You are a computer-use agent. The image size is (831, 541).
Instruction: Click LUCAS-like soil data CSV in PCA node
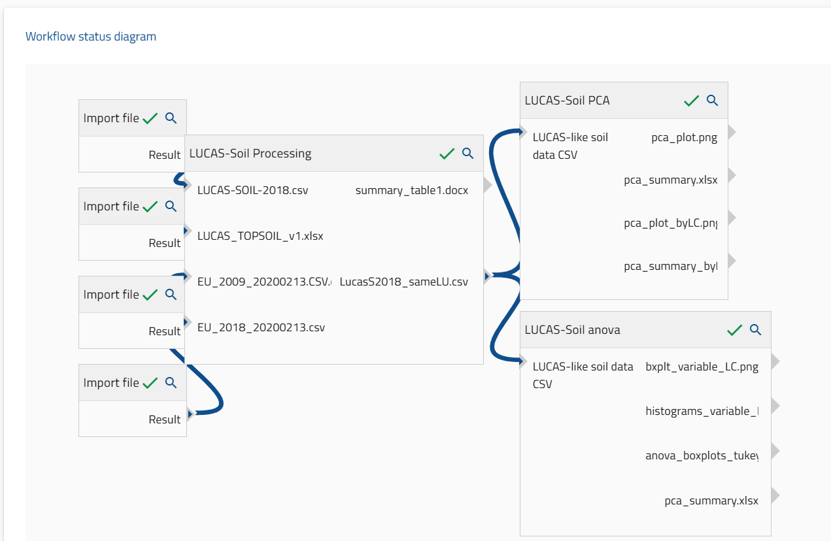[570, 146]
